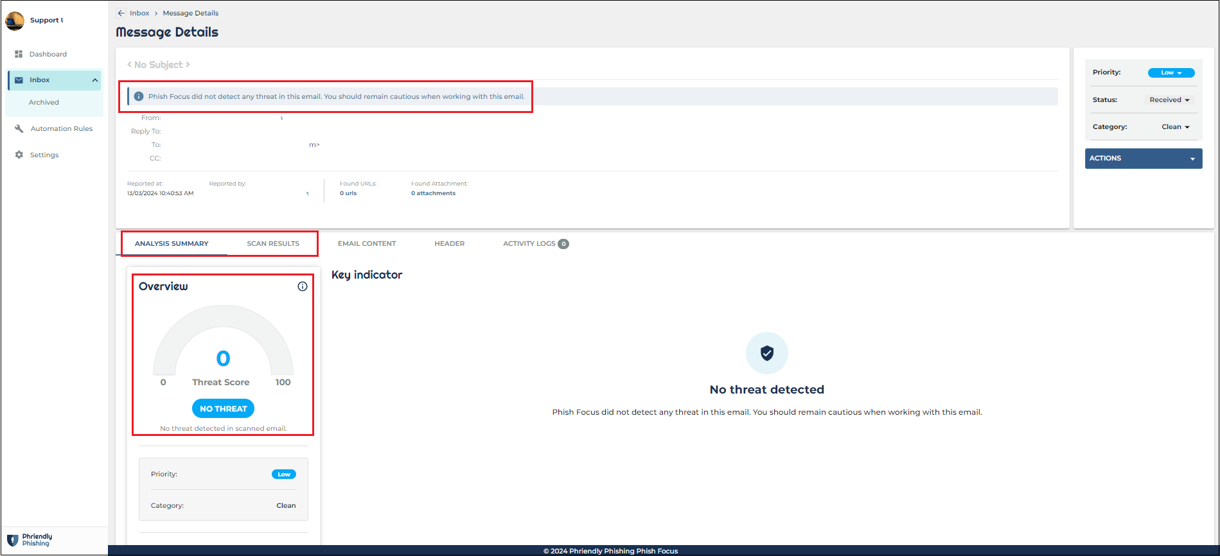
Task: Click the No Subject title
Action: click(x=159, y=65)
